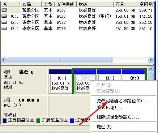Click the 磁盘 0 disk label
Image resolution: width=158 pixels, height=133 pixels.
[26, 72]
